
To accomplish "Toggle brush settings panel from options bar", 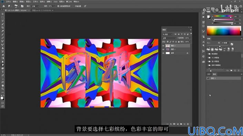I will pos(22,6).
